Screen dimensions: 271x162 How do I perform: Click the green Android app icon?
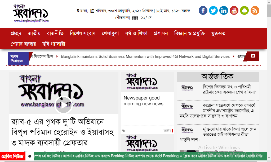pyautogui.click(x=244, y=10)
